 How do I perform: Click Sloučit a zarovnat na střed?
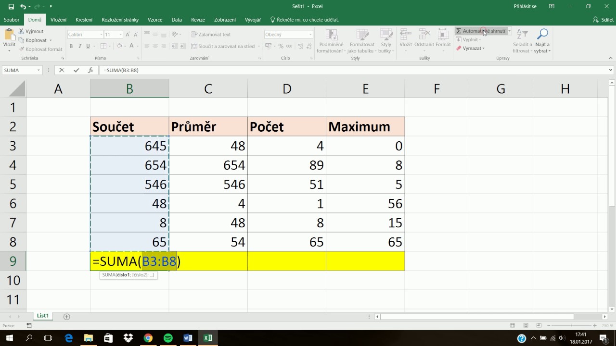(x=223, y=47)
